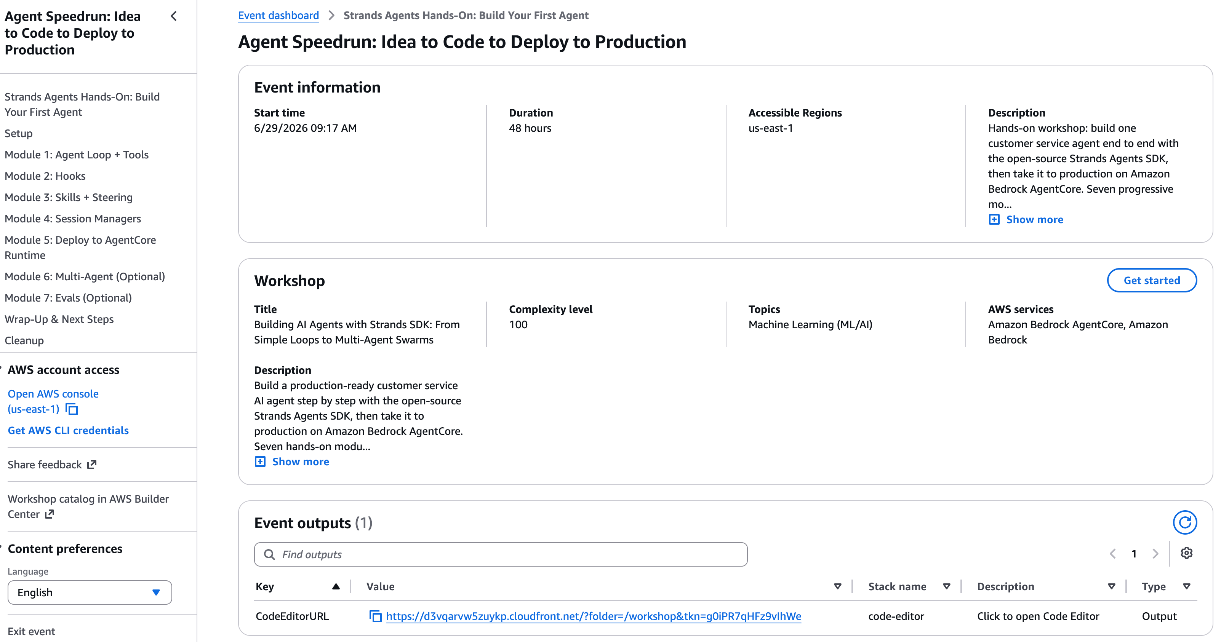Image resolution: width=1229 pixels, height=642 pixels.
Task: Sort outputs by Stack name column
Action: [x=947, y=587]
